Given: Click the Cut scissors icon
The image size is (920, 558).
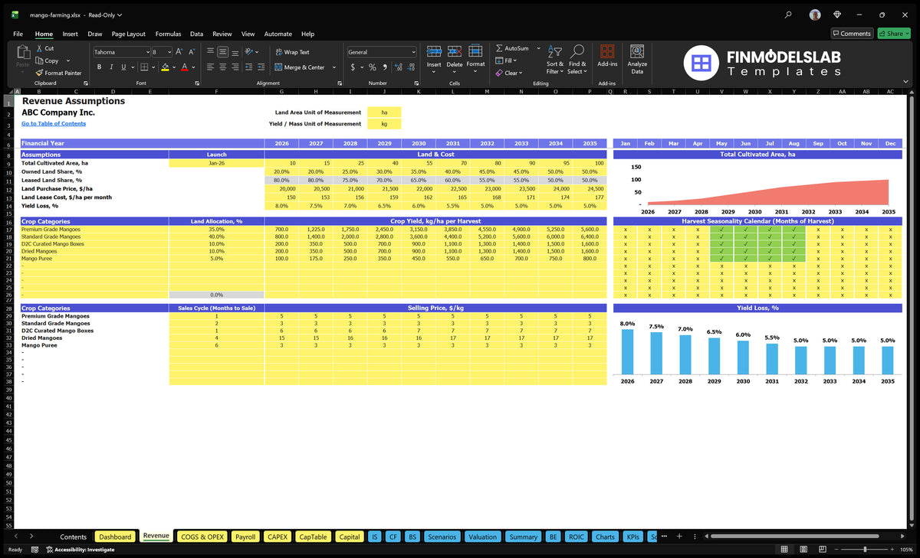Looking at the screenshot, I should 39,48.
